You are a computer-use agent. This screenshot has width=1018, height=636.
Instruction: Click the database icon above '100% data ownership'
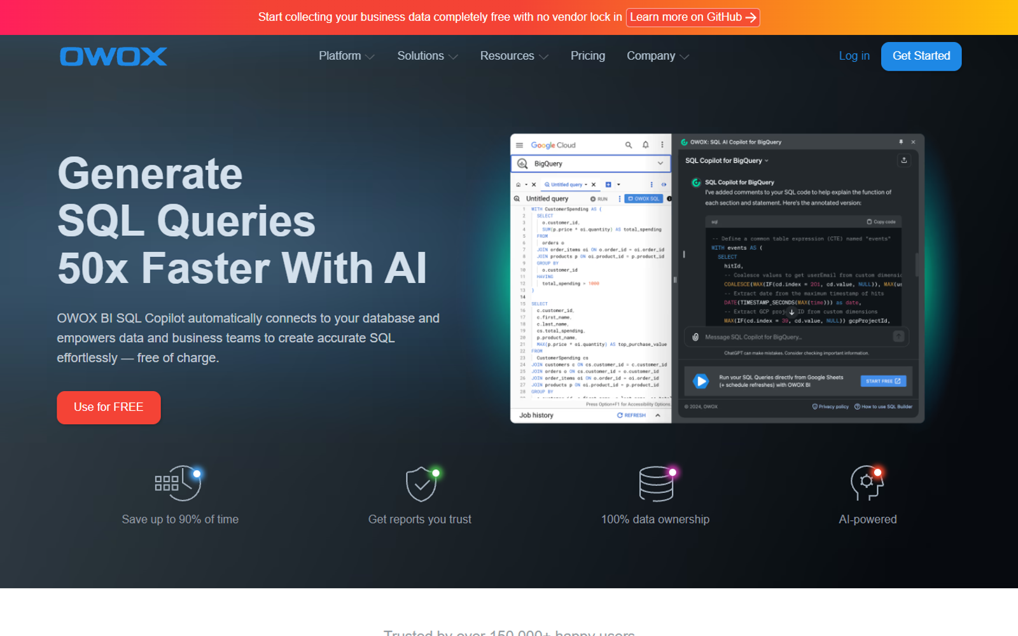[656, 483]
